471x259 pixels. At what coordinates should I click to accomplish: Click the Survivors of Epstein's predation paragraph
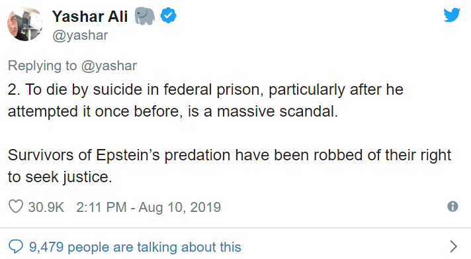click(x=230, y=166)
